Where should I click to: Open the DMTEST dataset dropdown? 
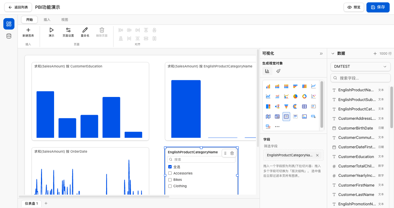360,66
